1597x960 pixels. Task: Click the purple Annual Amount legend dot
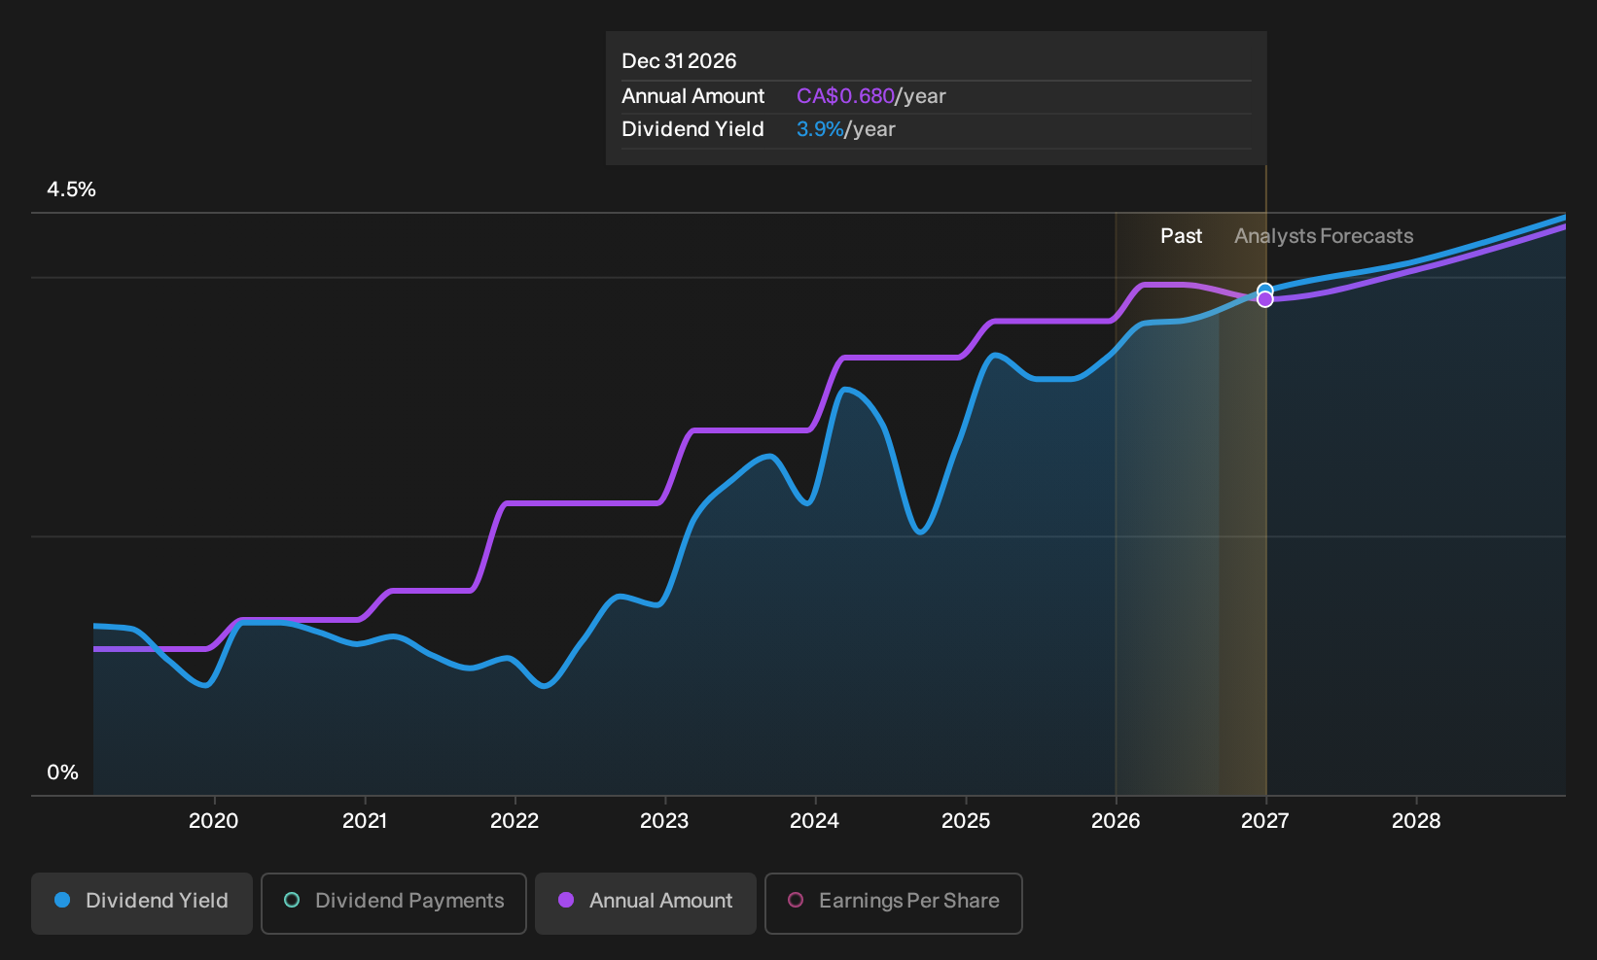click(566, 901)
